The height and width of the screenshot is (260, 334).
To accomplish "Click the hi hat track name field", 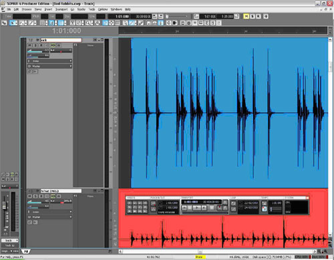I will [61, 191].
